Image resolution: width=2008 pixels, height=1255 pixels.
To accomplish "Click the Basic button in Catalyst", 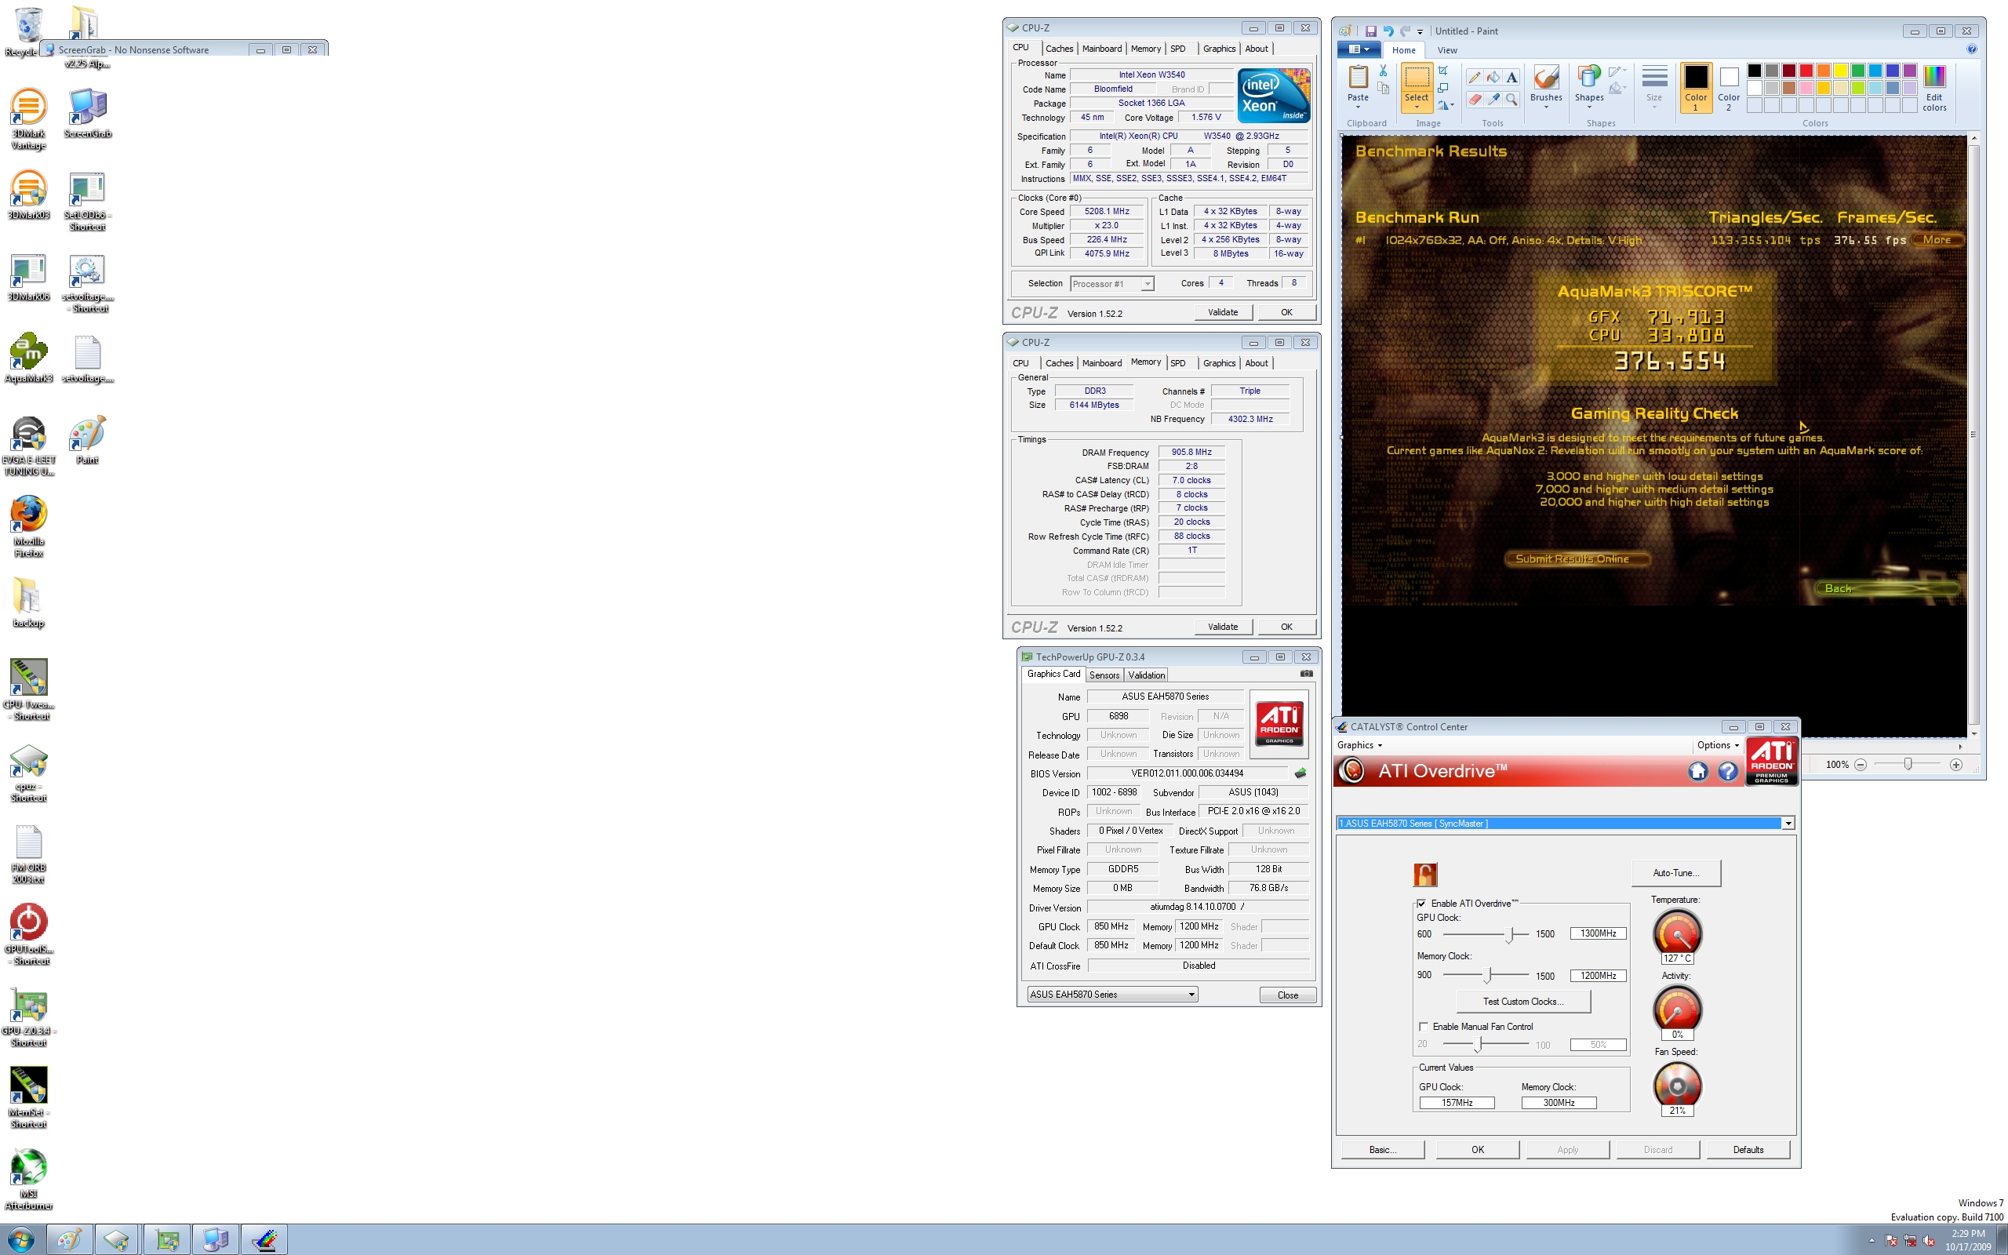I will (1382, 1150).
